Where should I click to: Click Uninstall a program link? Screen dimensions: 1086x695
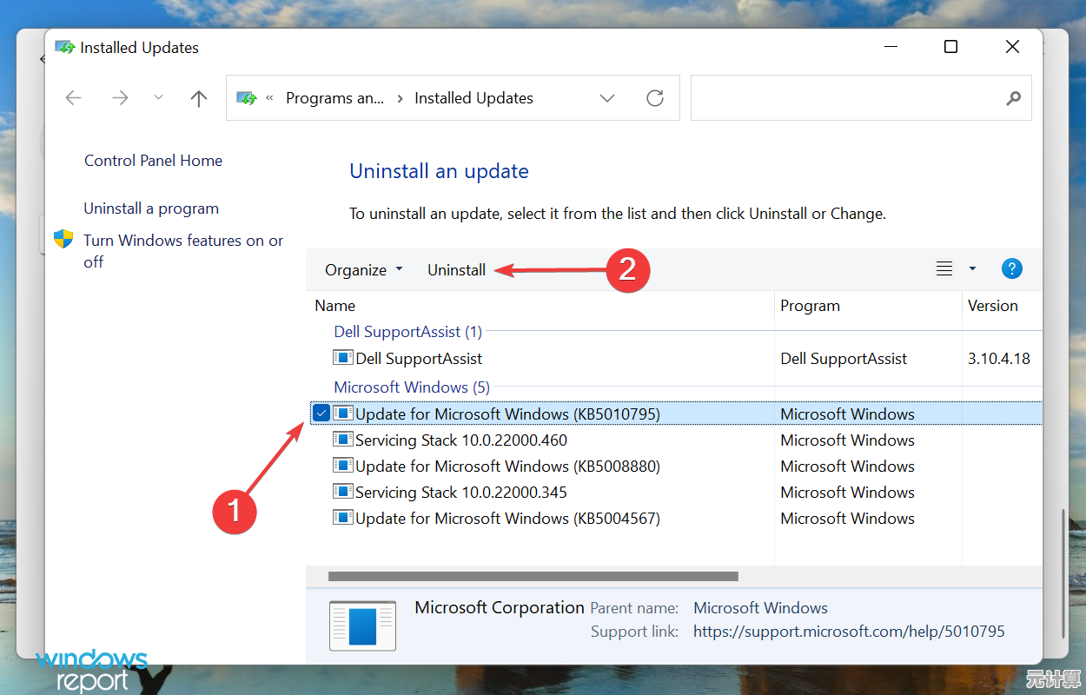tap(151, 208)
